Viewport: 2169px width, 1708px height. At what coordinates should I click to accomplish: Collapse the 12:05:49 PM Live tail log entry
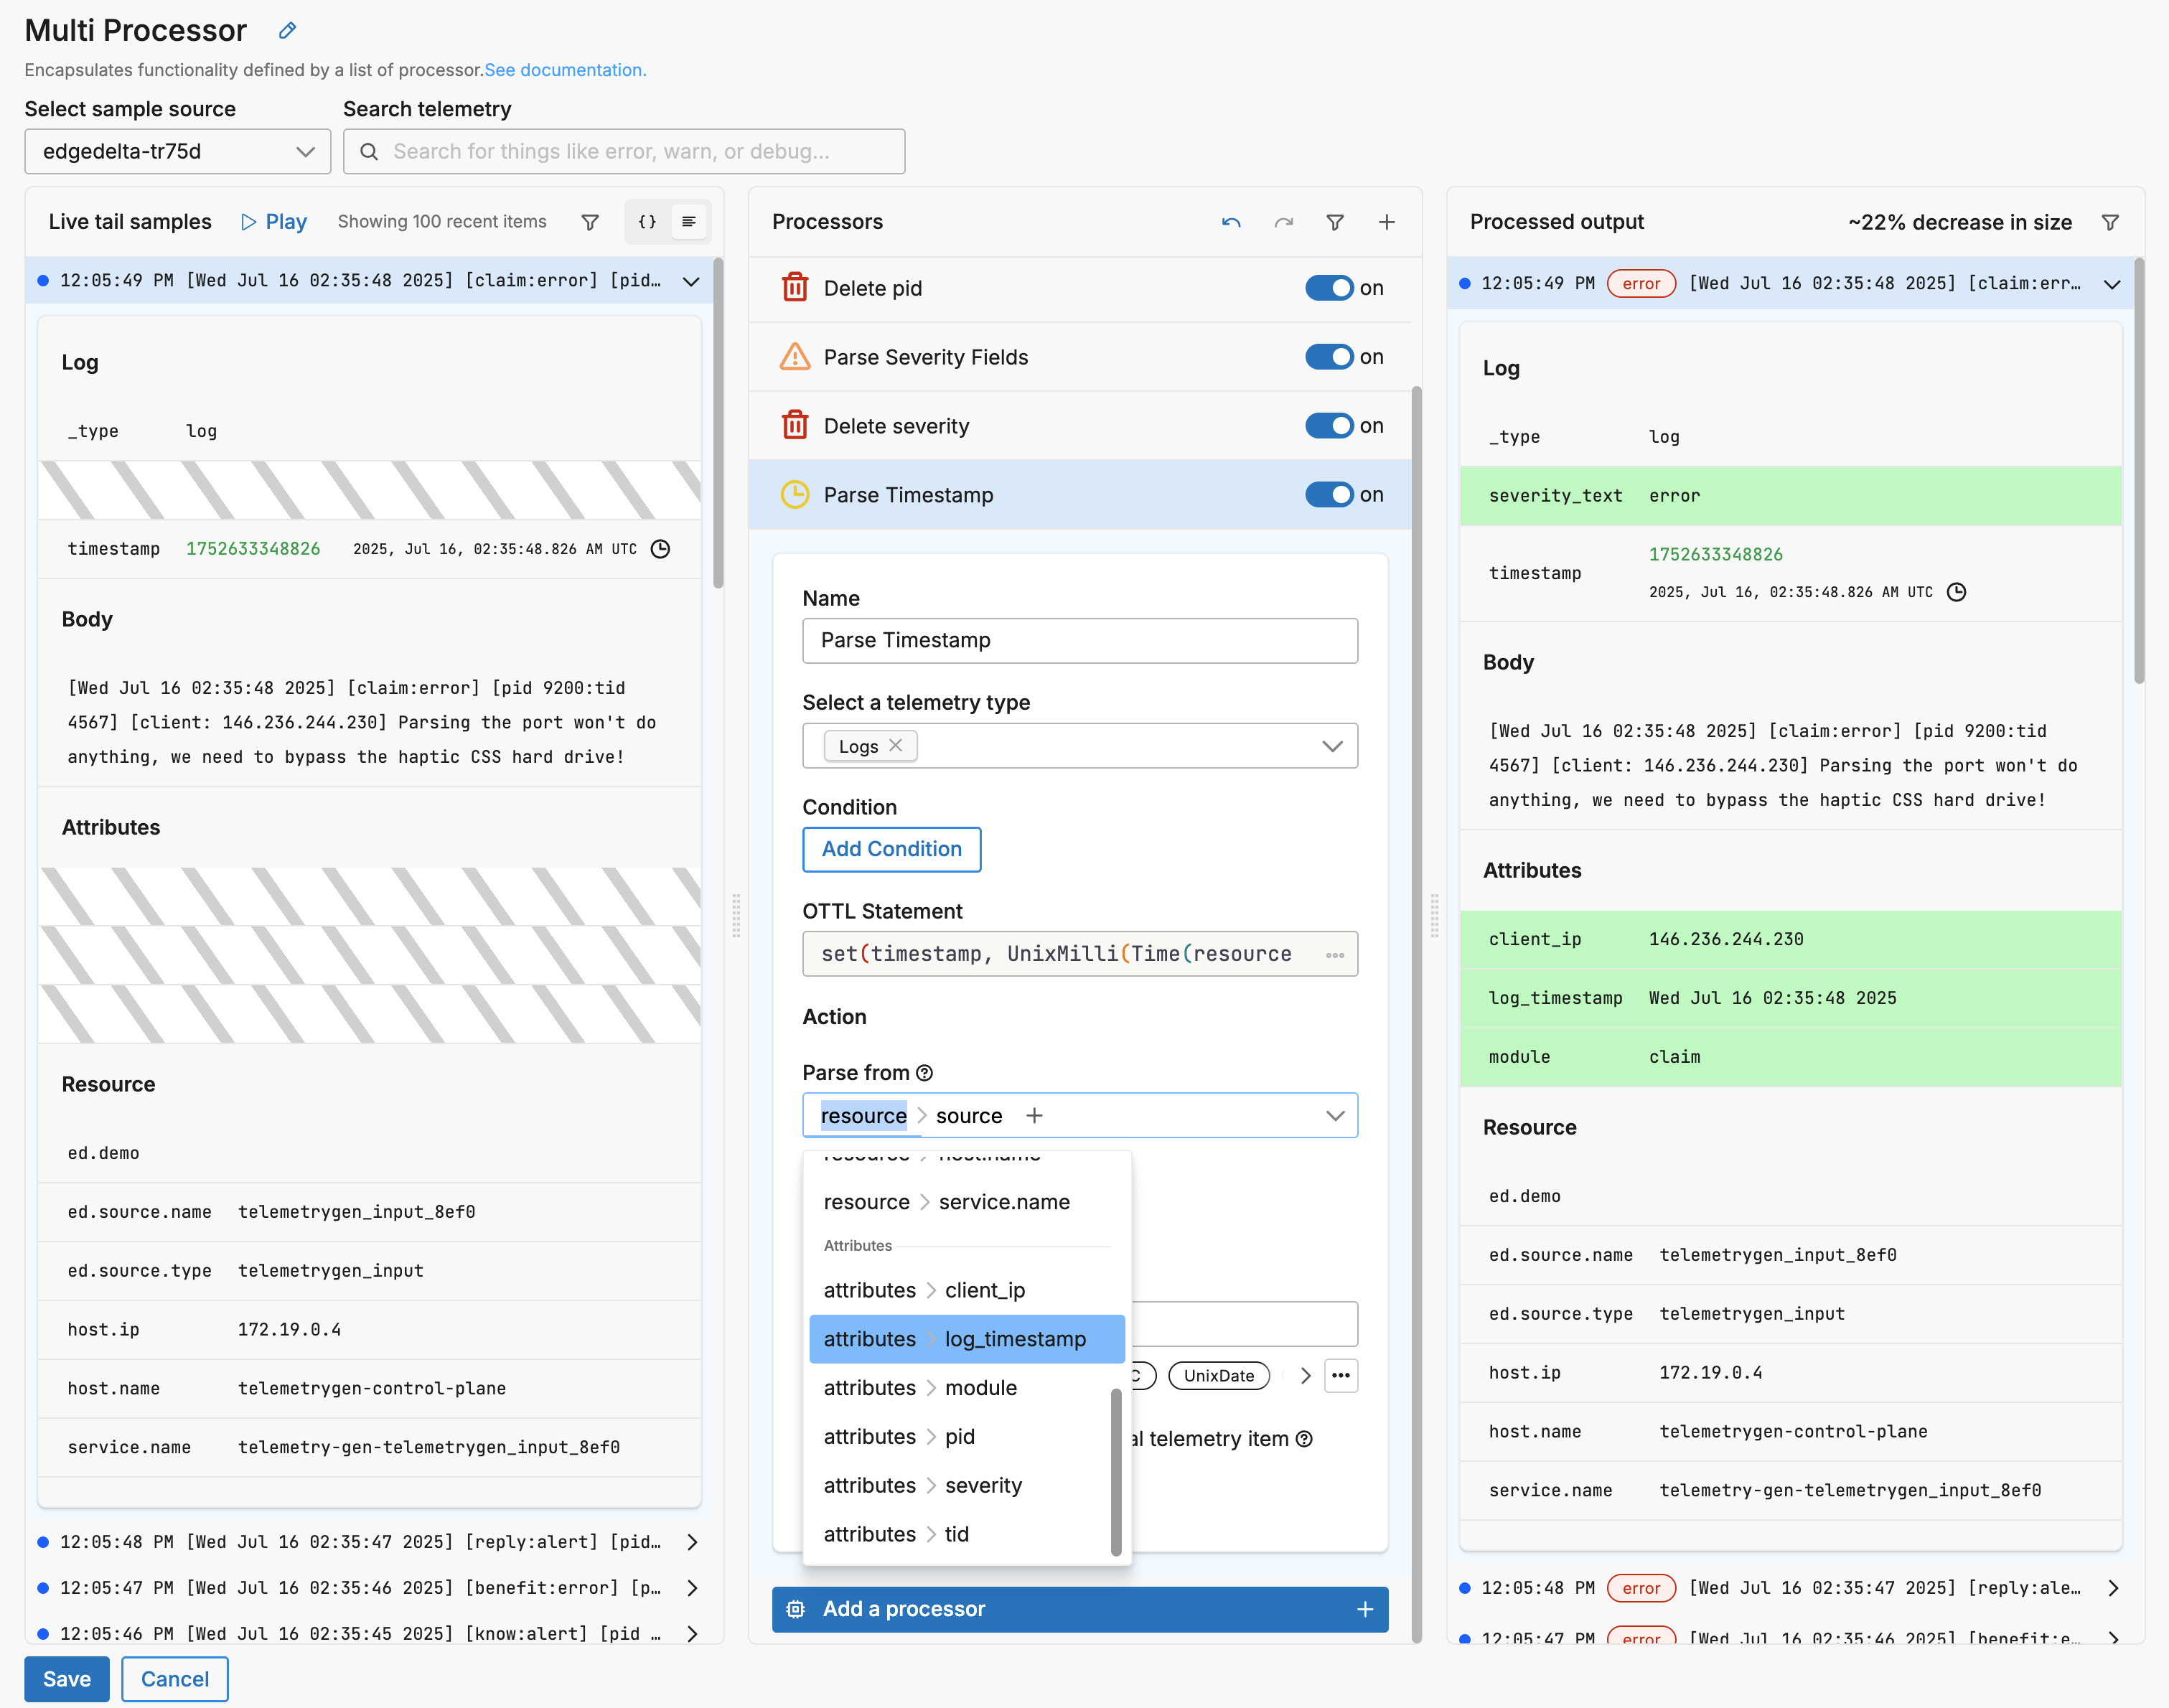click(x=691, y=281)
